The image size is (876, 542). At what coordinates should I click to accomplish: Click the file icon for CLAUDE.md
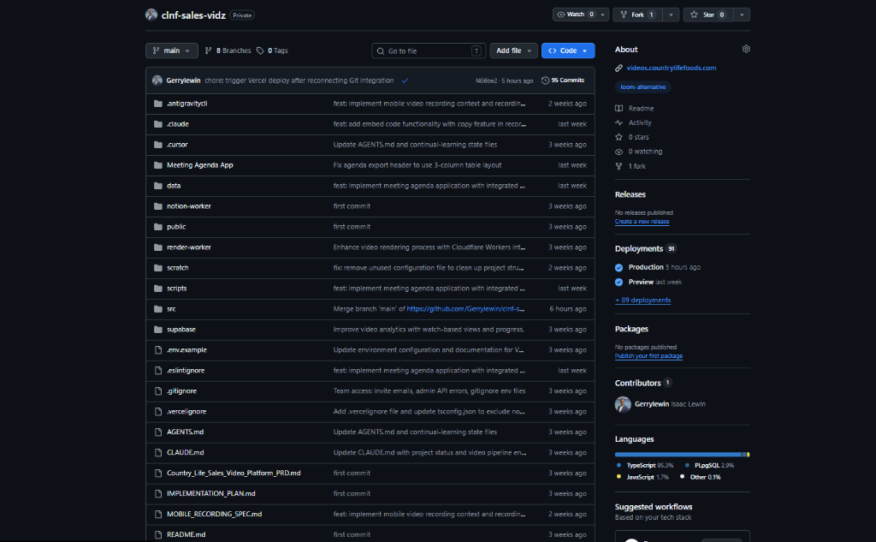158,452
